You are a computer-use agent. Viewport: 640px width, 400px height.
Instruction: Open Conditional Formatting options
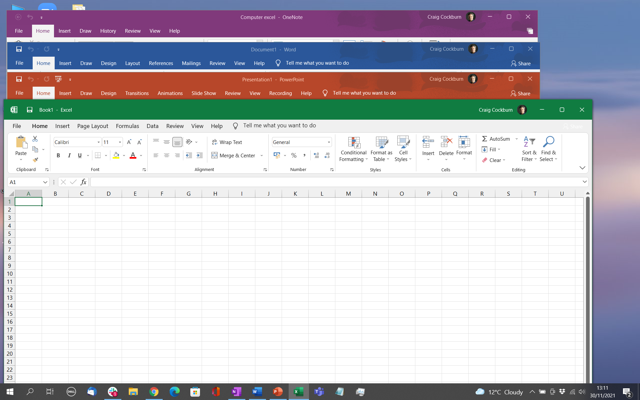[353, 149]
